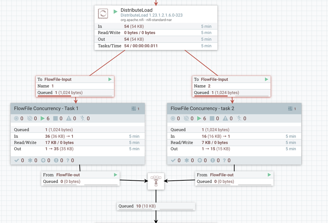Click the funnel icon merging both outputs
Viewport: 328px width, 223px height.
[x=156, y=181]
